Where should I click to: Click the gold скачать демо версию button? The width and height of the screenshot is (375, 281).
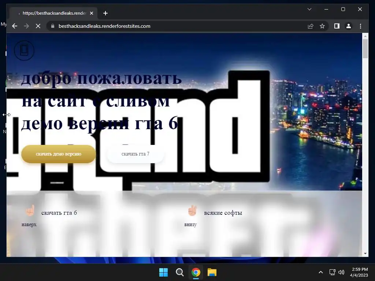(58, 154)
